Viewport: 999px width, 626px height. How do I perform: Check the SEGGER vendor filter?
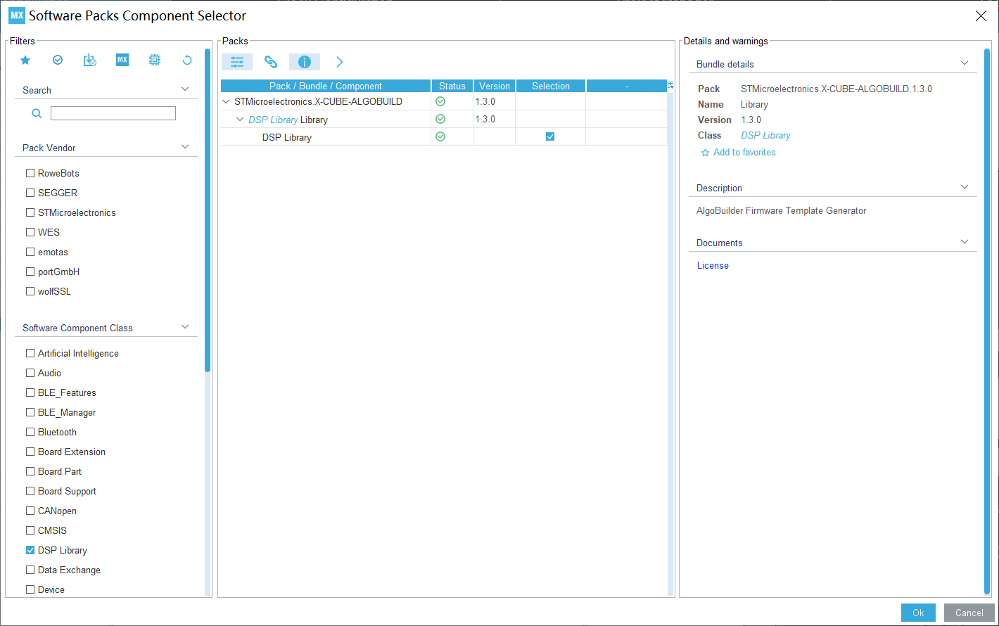tap(30, 193)
